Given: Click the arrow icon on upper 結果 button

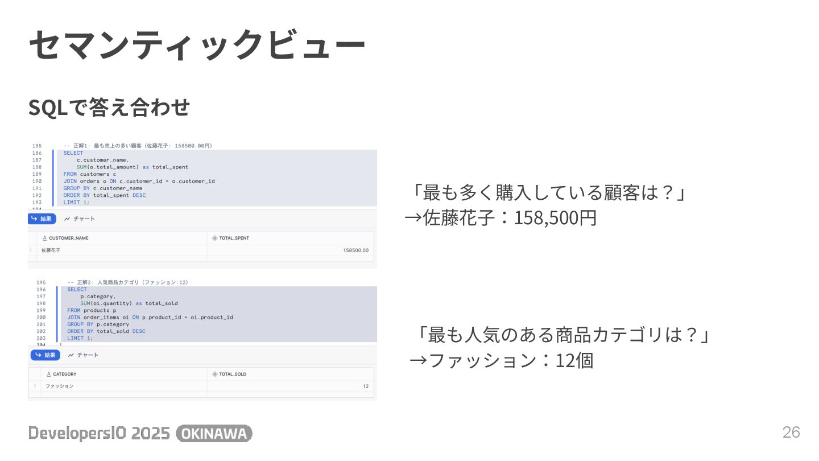Looking at the screenshot, I should (34, 219).
